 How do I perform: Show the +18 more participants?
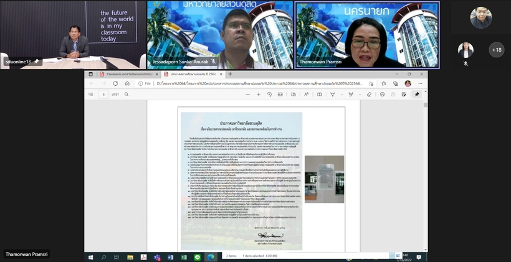coord(496,50)
